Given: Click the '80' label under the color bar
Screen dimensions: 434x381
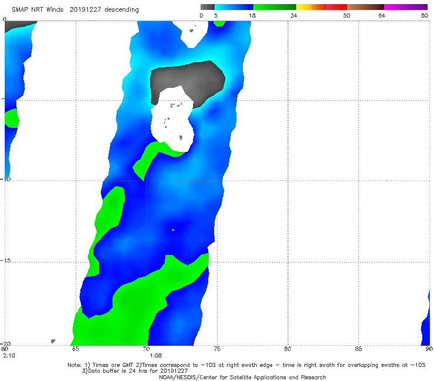Looking at the screenshot, I should [x=425, y=16].
